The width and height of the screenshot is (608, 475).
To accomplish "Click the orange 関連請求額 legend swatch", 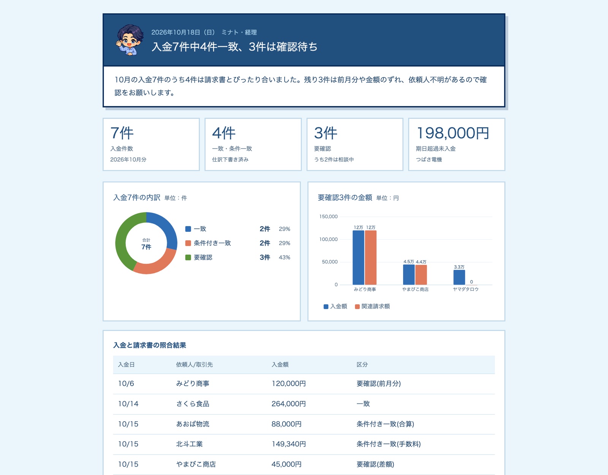I will pos(357,307).
